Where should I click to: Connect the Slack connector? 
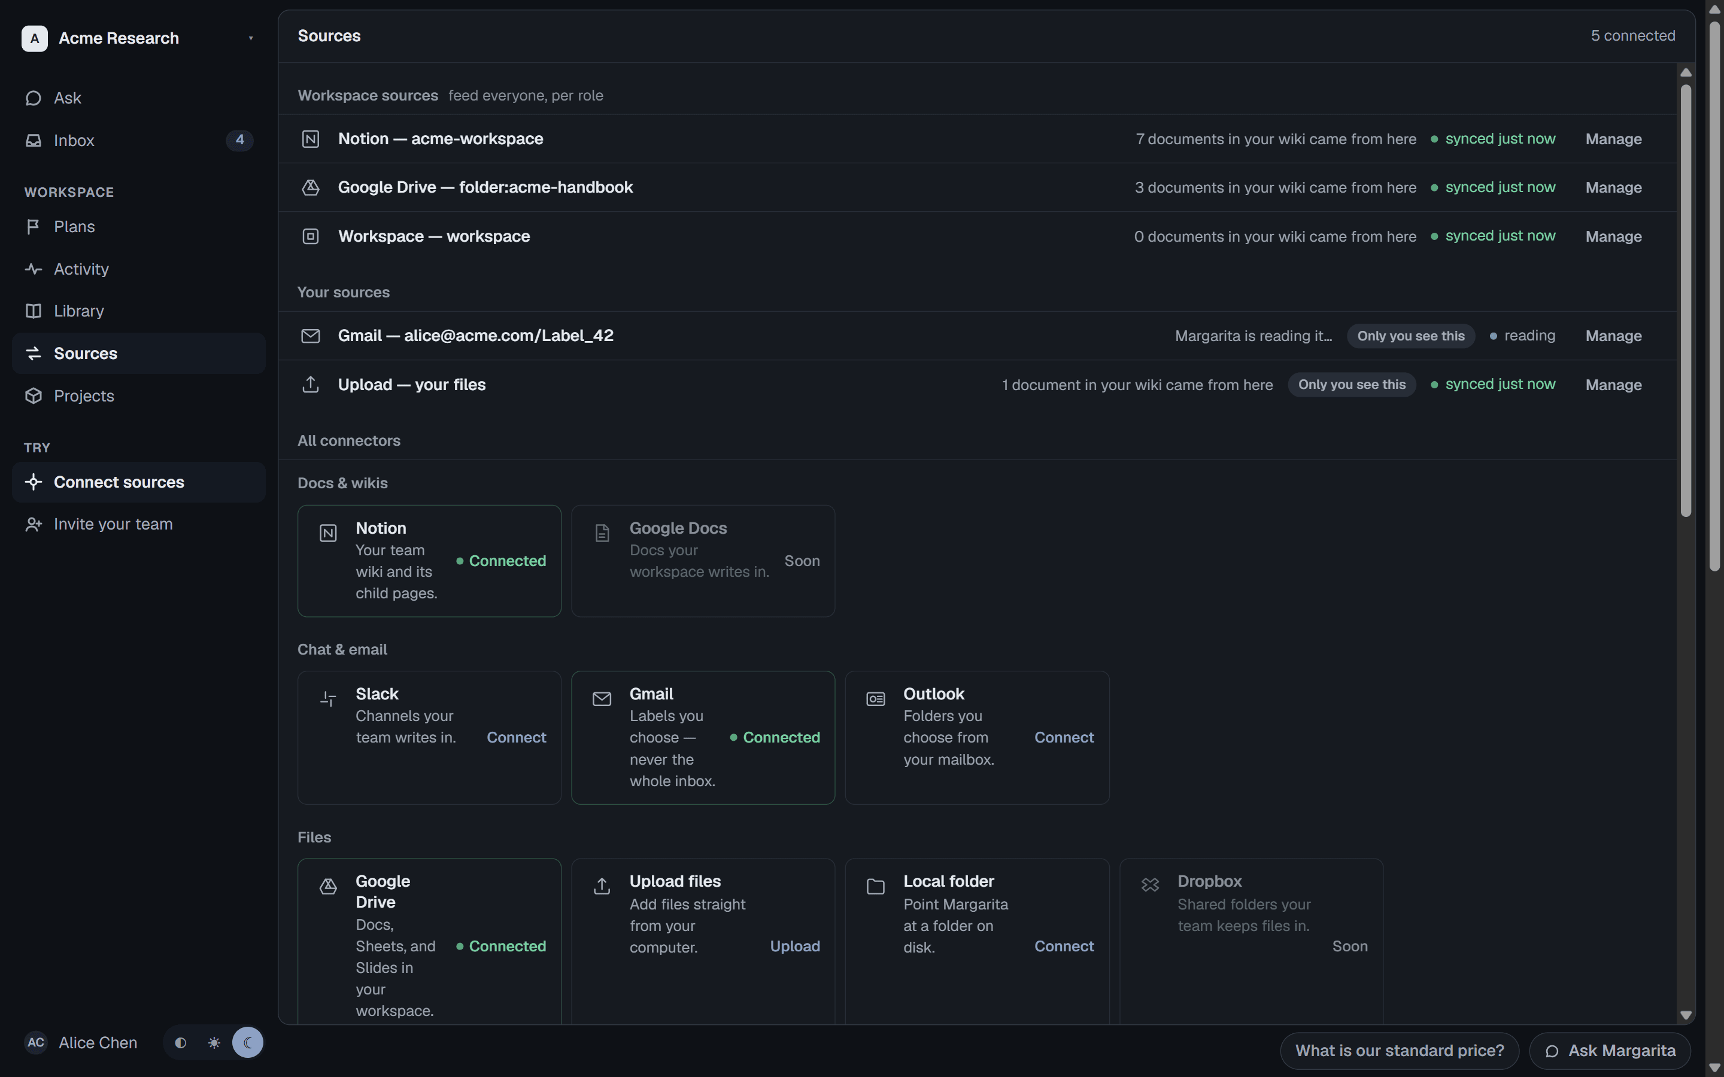(x=517, y=737)
